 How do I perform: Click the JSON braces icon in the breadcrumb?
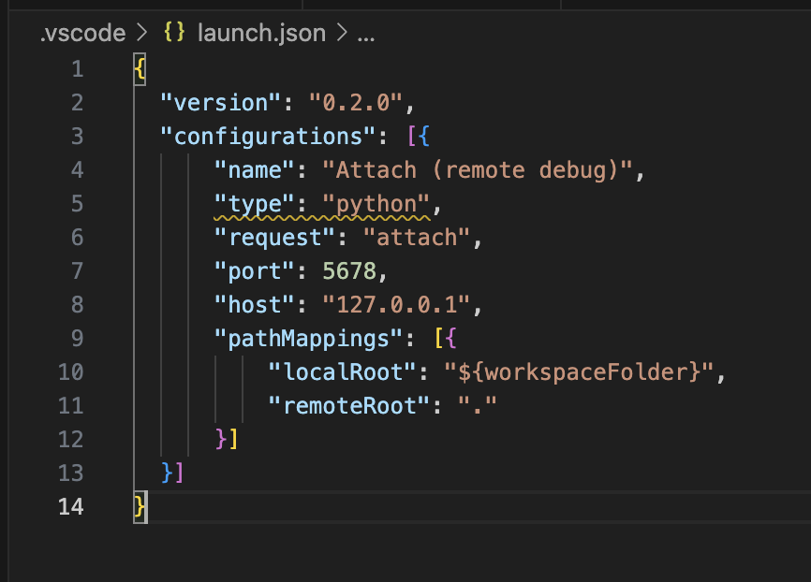click(x=174, y=34)
